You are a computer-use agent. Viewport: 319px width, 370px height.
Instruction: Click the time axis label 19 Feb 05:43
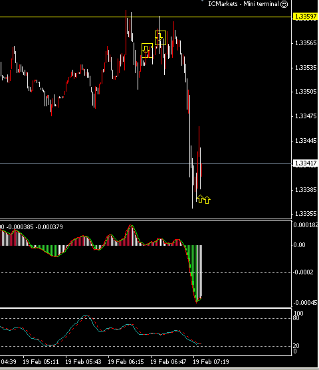click(83, 362)
